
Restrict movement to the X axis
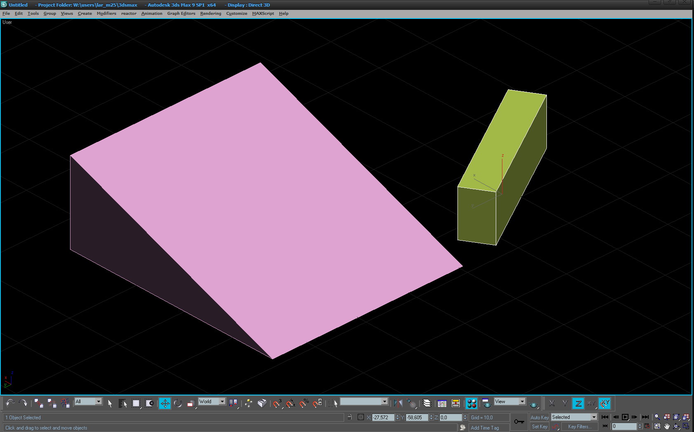pyautogui.click(x=552, y=404)
